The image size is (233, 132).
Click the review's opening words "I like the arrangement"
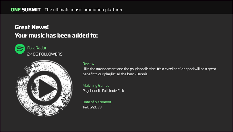[96, 69]
